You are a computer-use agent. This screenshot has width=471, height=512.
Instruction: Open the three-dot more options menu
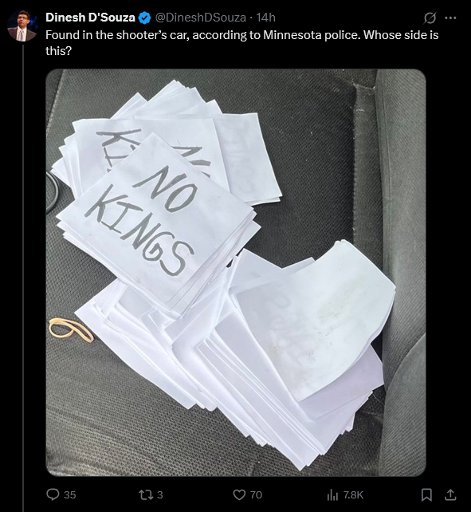(x=450, y=18)
